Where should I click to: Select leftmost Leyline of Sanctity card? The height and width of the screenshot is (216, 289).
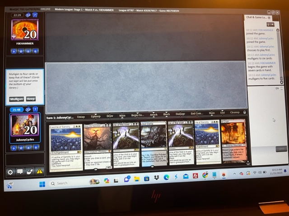[65, 146]
